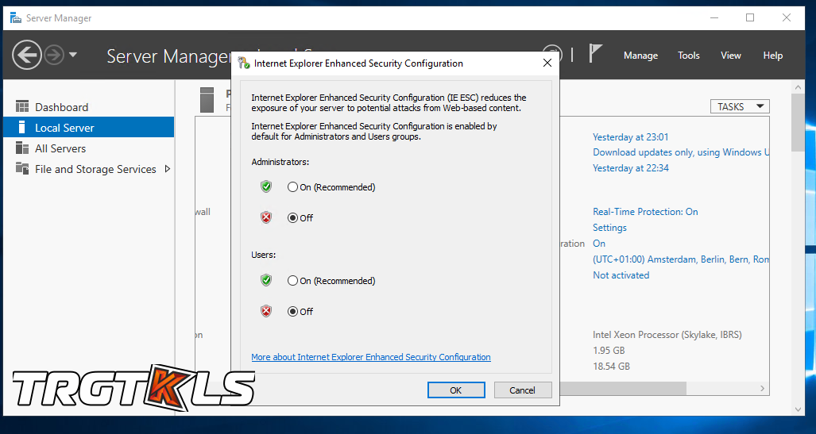Screen dimensions: 816x434
Task: Click the green shield under Administrators
Action: coord(266,187)
